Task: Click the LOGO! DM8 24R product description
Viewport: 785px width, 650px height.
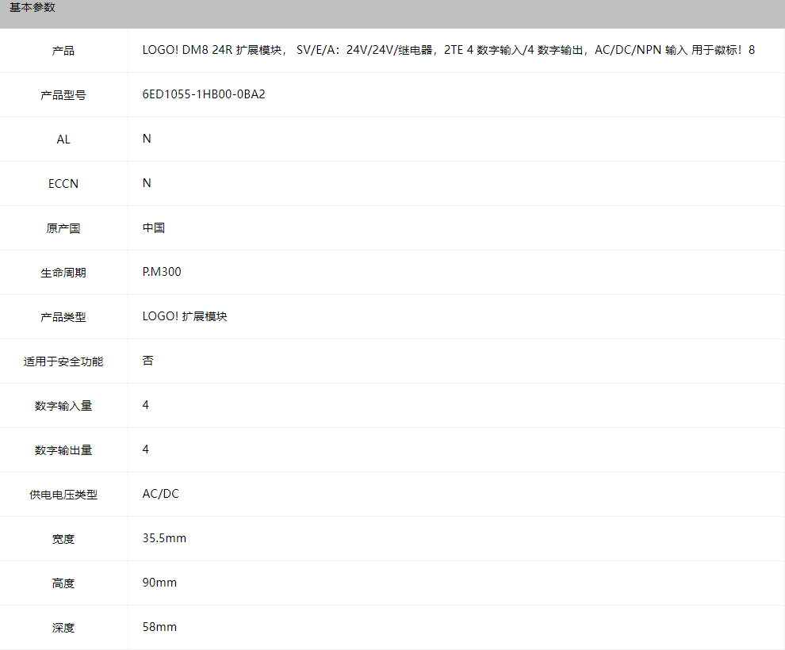Action: [449, 50]
